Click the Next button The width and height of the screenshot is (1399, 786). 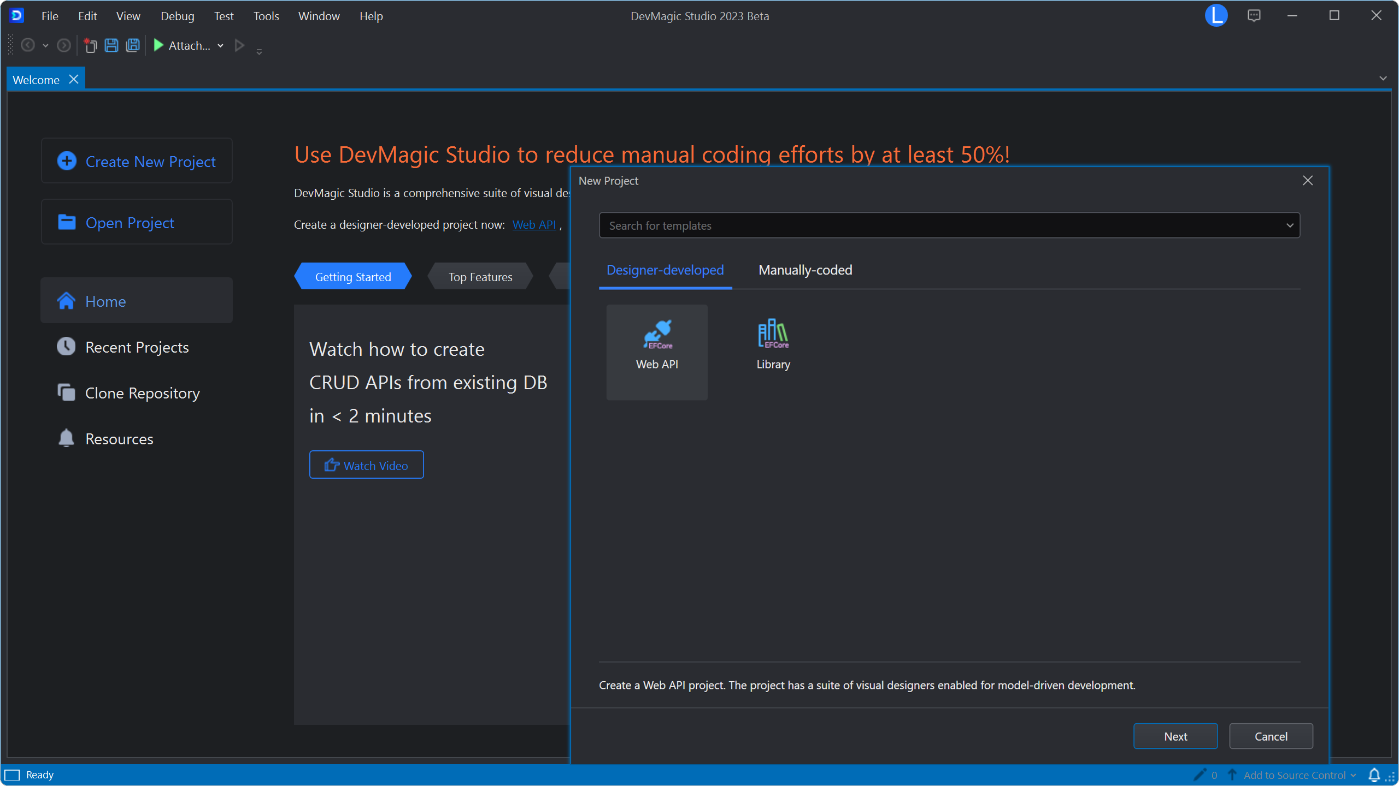pyautogui.click(x=1175, y=736)
